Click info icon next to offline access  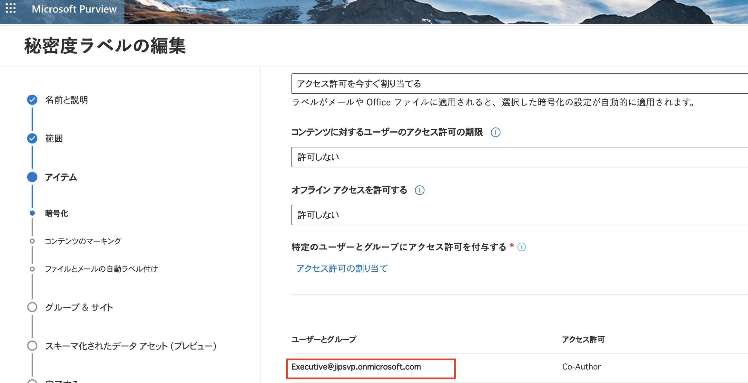[419, 190]
